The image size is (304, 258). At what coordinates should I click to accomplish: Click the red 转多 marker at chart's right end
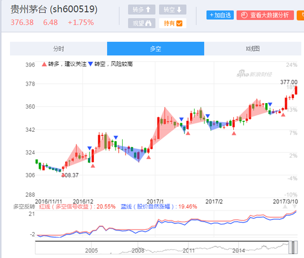(283, 115)
